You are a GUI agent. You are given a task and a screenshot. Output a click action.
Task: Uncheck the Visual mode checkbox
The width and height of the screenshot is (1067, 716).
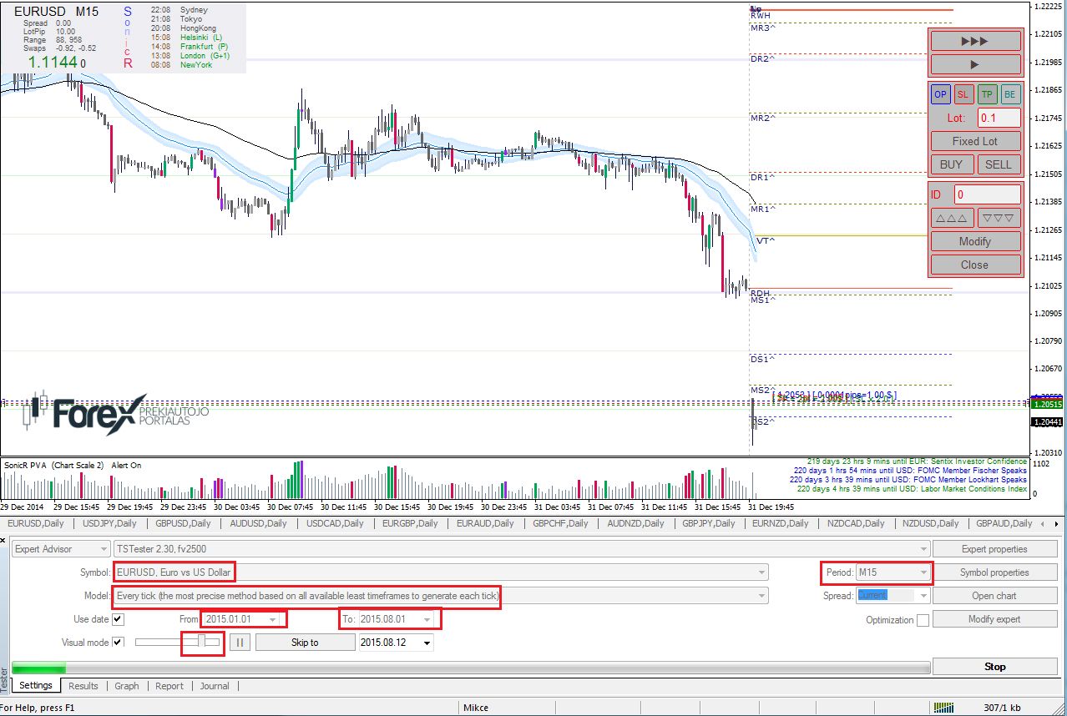click(x=118, y=642)
